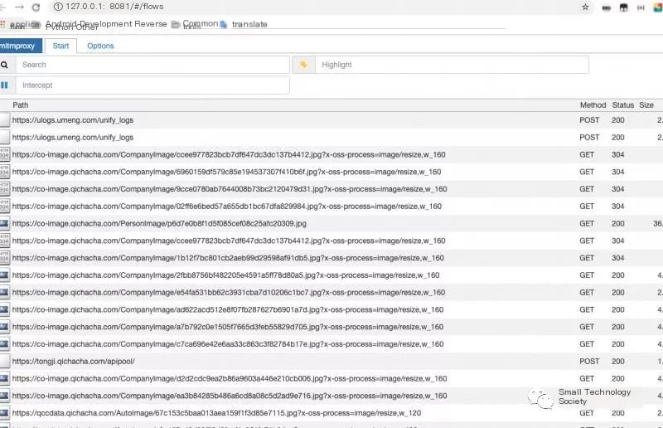Bookmark this page with the star icon
The height and width of the screenshot is (428, 663).
pos(585,7)
